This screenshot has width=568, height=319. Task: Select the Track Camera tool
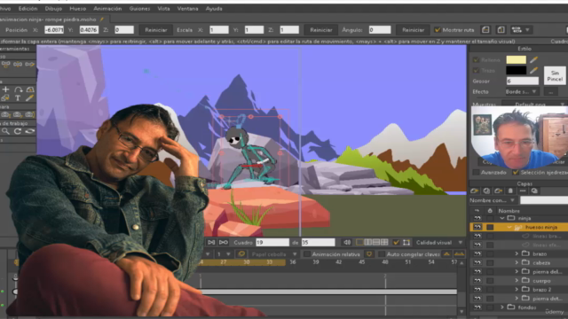point(5,115)
